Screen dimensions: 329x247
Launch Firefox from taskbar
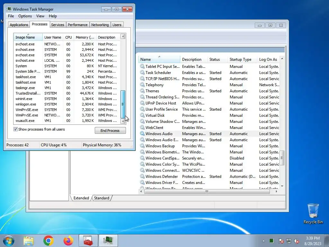tap(68, 241)
